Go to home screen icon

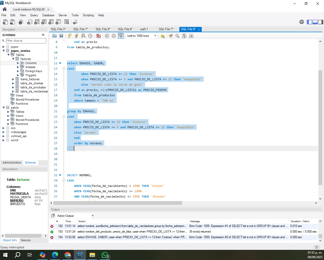pos(5,9)
